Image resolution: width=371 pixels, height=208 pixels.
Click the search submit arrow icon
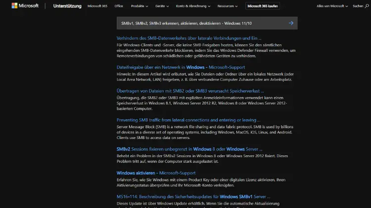[291, 23]
